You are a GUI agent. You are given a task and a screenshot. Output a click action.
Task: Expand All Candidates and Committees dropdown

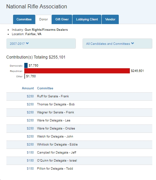pyautogui.click(x=117, y=43)
